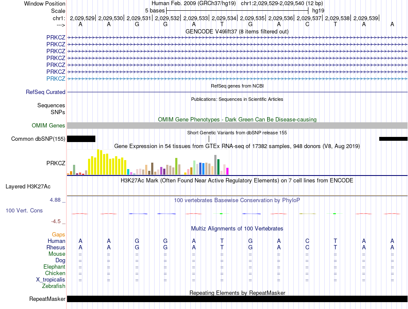Click the Sequences track label
This screenshot has width=408, height=309.
click(x=51, y=105)
